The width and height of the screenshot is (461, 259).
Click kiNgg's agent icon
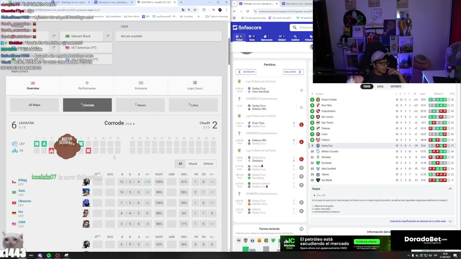pyautogui.click(x=86, y=182)
